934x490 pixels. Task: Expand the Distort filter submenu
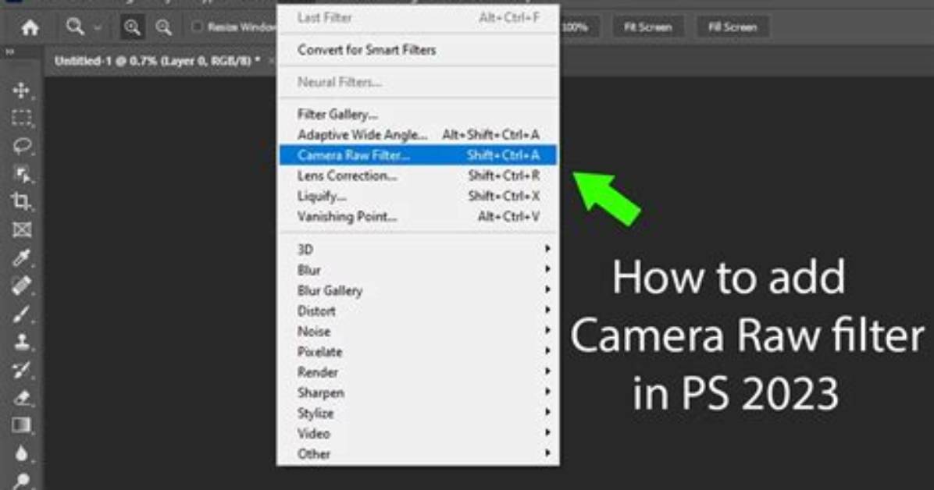click(x=418, y=311)
